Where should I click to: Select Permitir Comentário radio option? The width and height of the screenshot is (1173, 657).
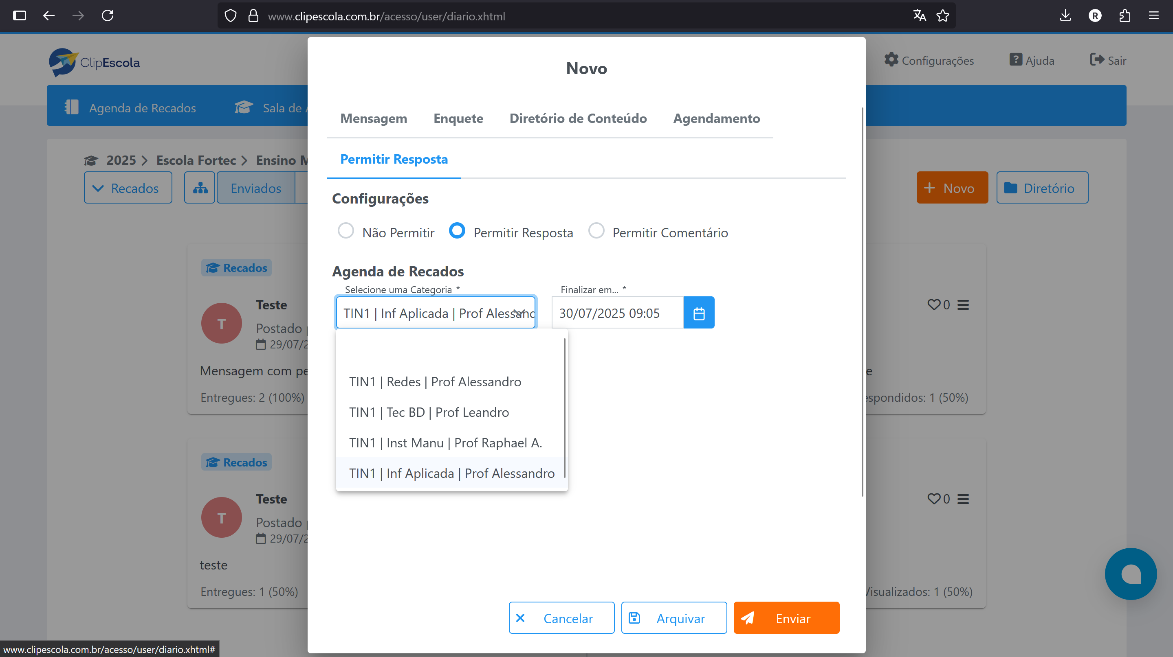click(x=596, y=231)
